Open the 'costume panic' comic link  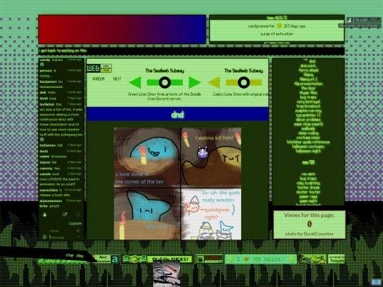coord(309,137)
